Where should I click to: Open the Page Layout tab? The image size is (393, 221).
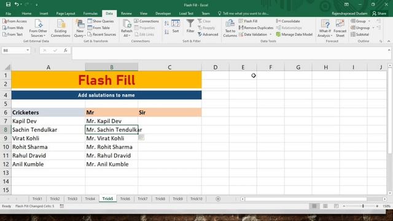(66, 14)
